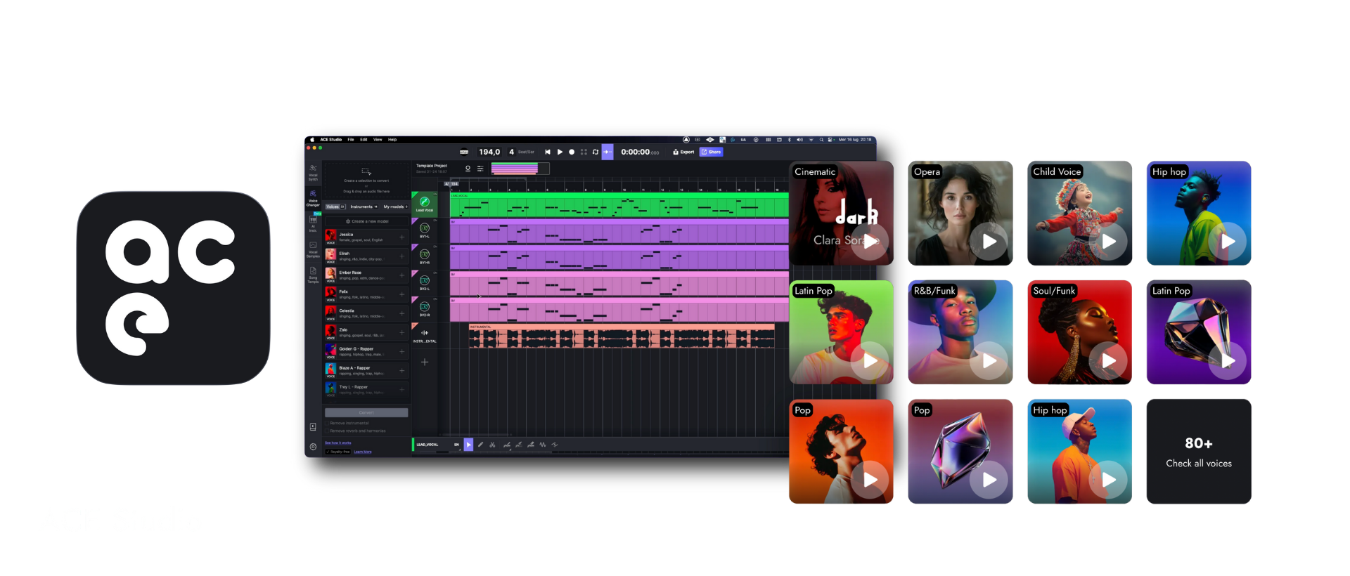1350x576 pixels.
Task: Toggle loop playback button
Action: [596, 152]
